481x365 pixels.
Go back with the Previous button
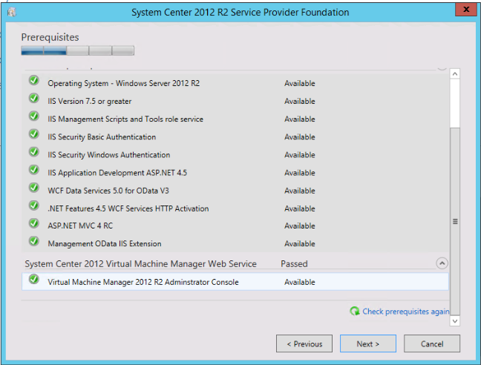point(304,343)
